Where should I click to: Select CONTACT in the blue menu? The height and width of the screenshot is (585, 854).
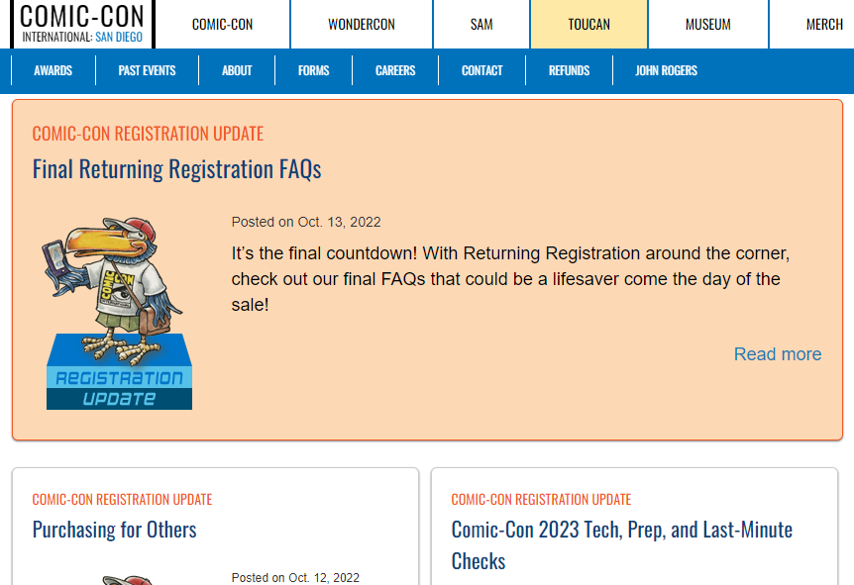point(482,70)
